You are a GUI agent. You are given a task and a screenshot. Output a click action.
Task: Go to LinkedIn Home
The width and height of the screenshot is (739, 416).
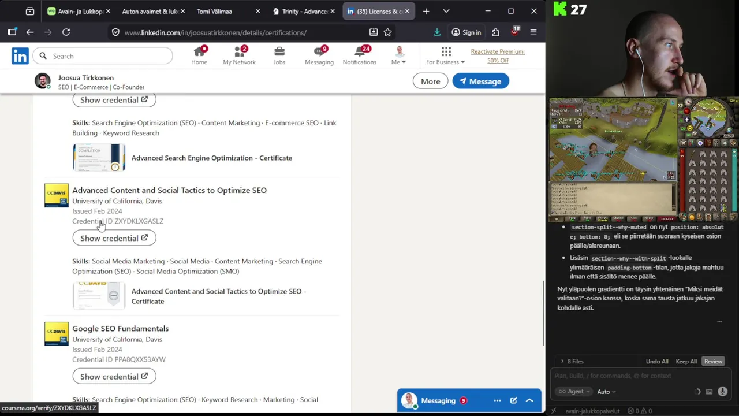(x=199, y=56)
